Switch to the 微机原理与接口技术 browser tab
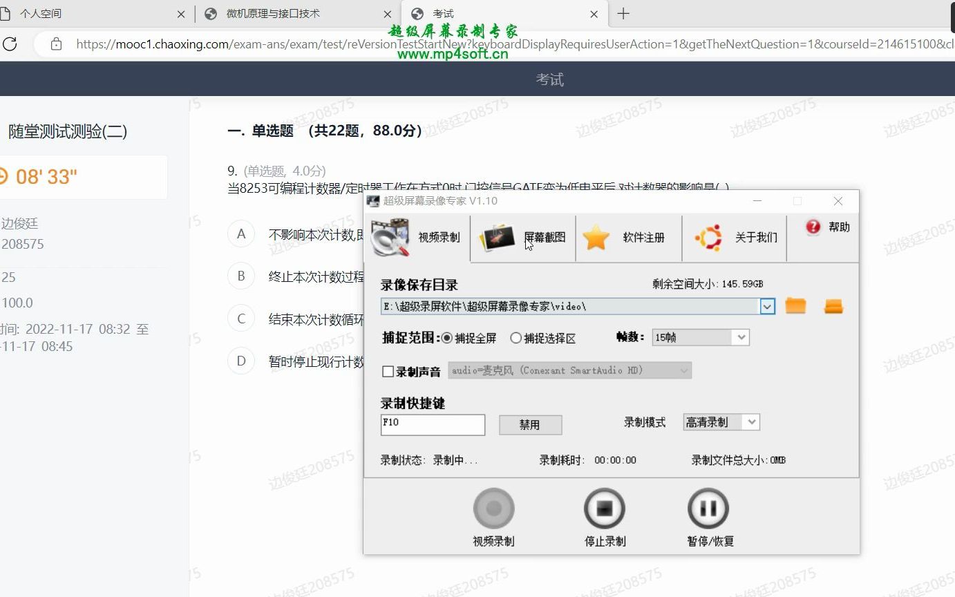Viewport: 955px width, 597px height. [273, 14]
